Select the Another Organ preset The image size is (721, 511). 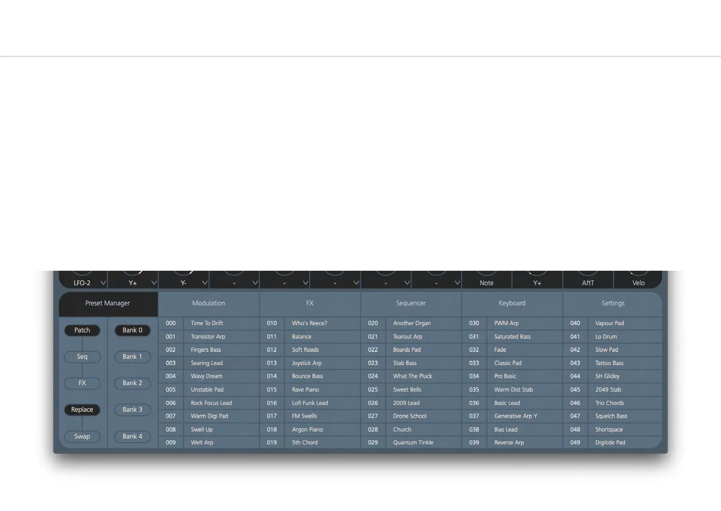click(411, 323)
